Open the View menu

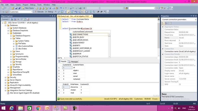12,5
